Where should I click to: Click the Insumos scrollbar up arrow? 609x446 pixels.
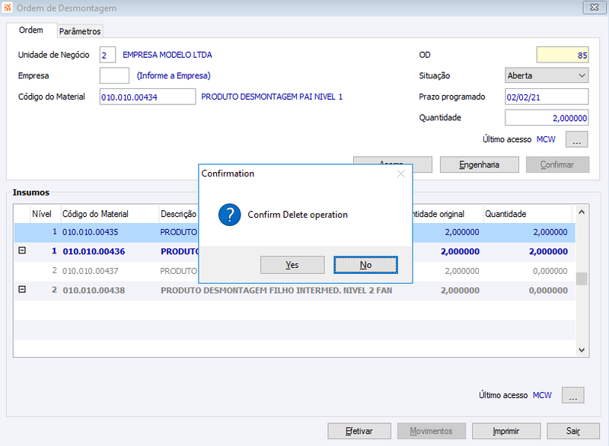coord(582,212)
